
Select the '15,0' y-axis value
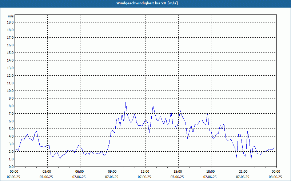pos(11,52)
